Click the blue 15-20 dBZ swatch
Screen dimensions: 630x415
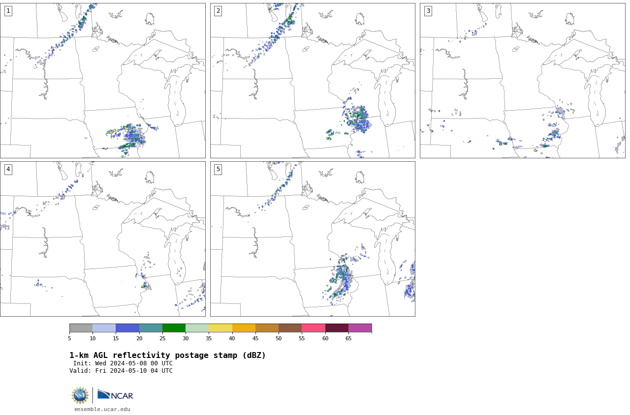(x=127, y=328)
